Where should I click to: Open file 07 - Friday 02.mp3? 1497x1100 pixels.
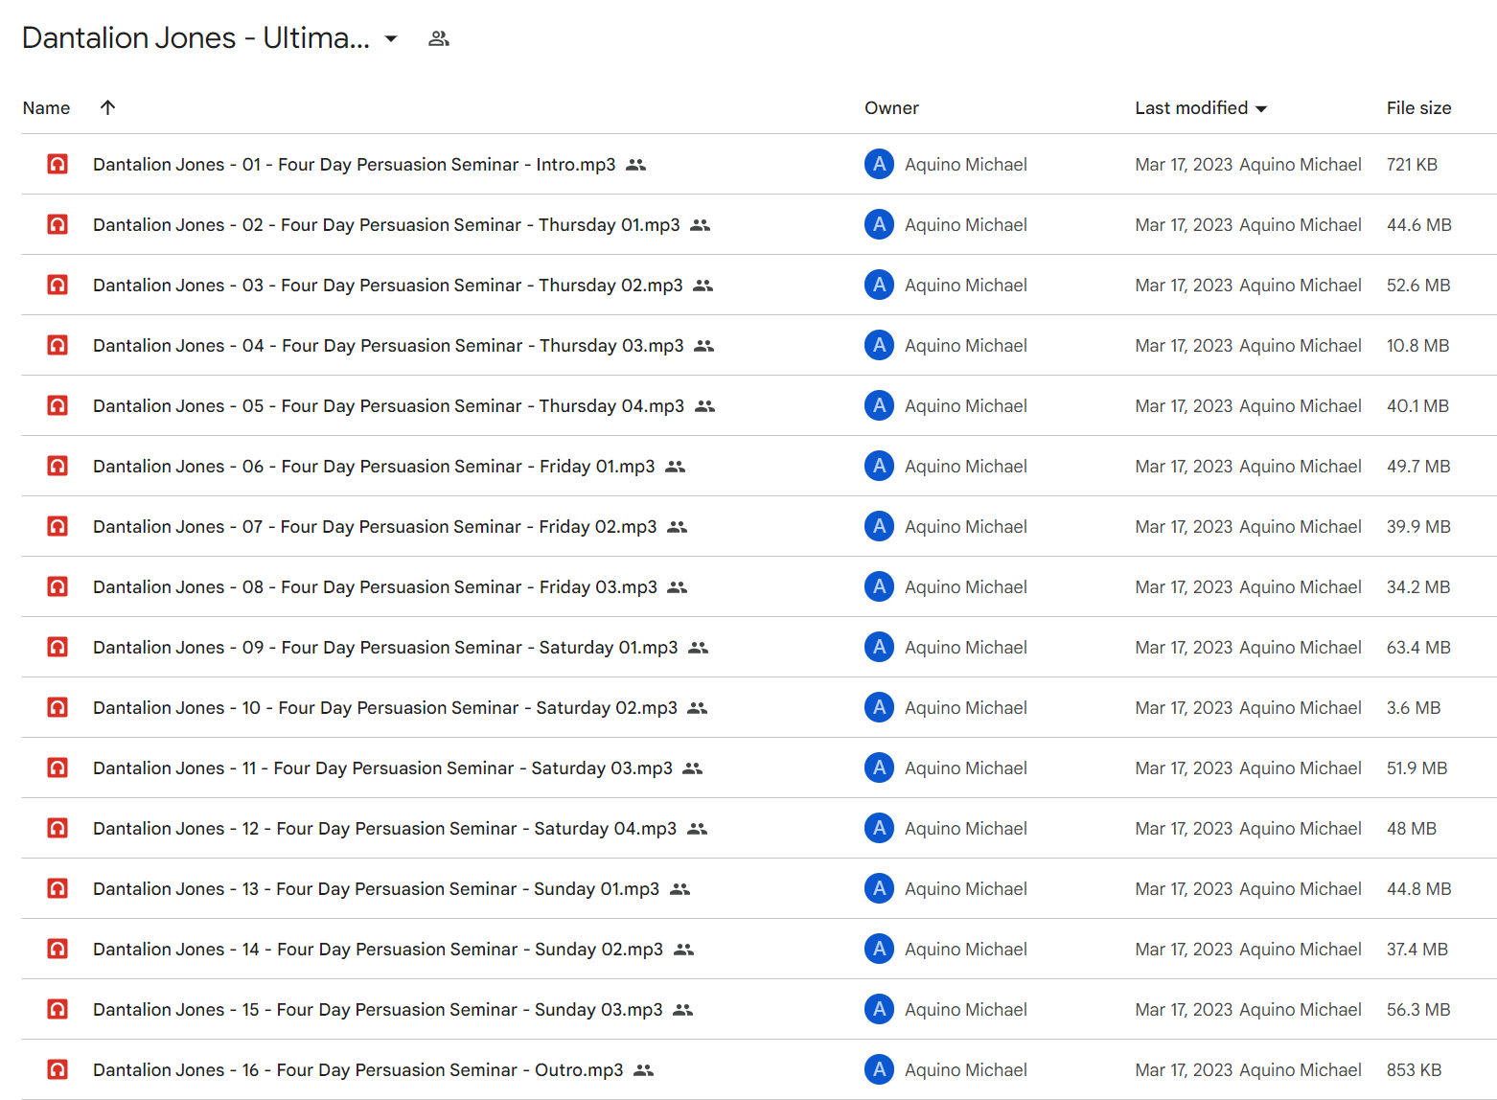coord(375,527)
